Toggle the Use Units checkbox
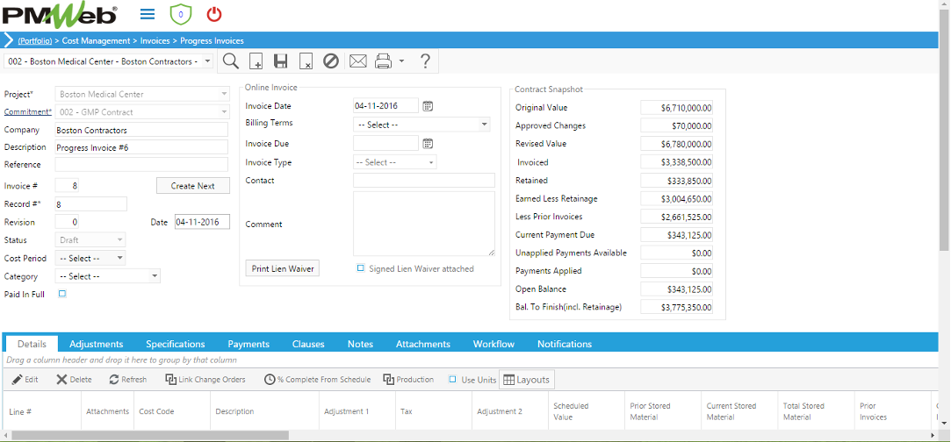The image size is (951, 442). point(452,380)
